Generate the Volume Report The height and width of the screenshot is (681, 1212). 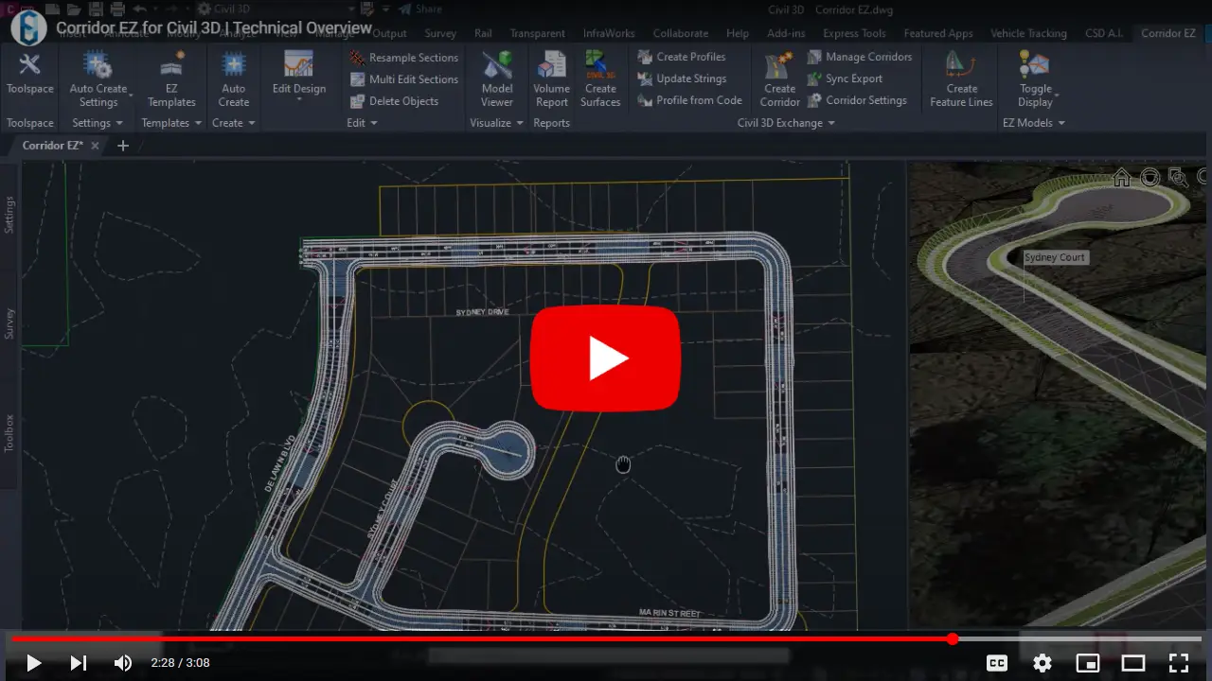pos(551,79)
